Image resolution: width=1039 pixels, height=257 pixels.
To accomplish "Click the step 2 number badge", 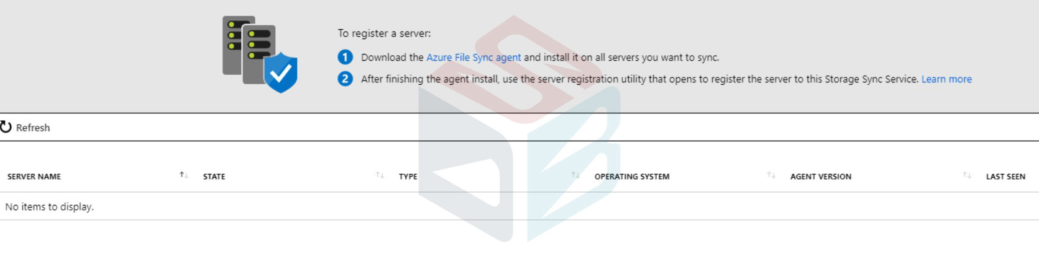I will coord(345,79).
